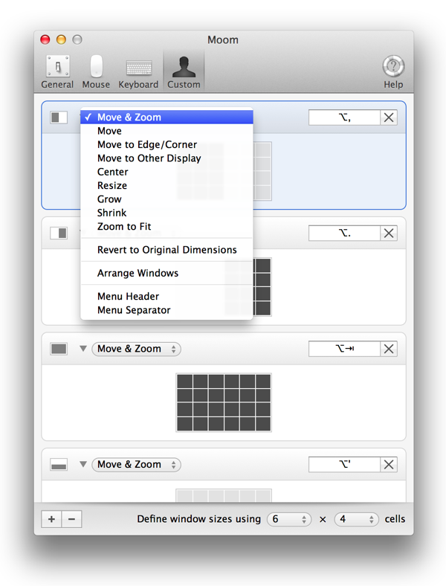Add a new custom action with plus
The height and width of the screenshot is (586, 446).
tap(51, 519)
